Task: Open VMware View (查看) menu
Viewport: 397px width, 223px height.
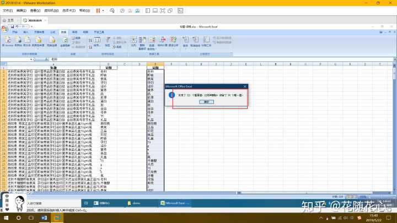Action: coord(35,10)
